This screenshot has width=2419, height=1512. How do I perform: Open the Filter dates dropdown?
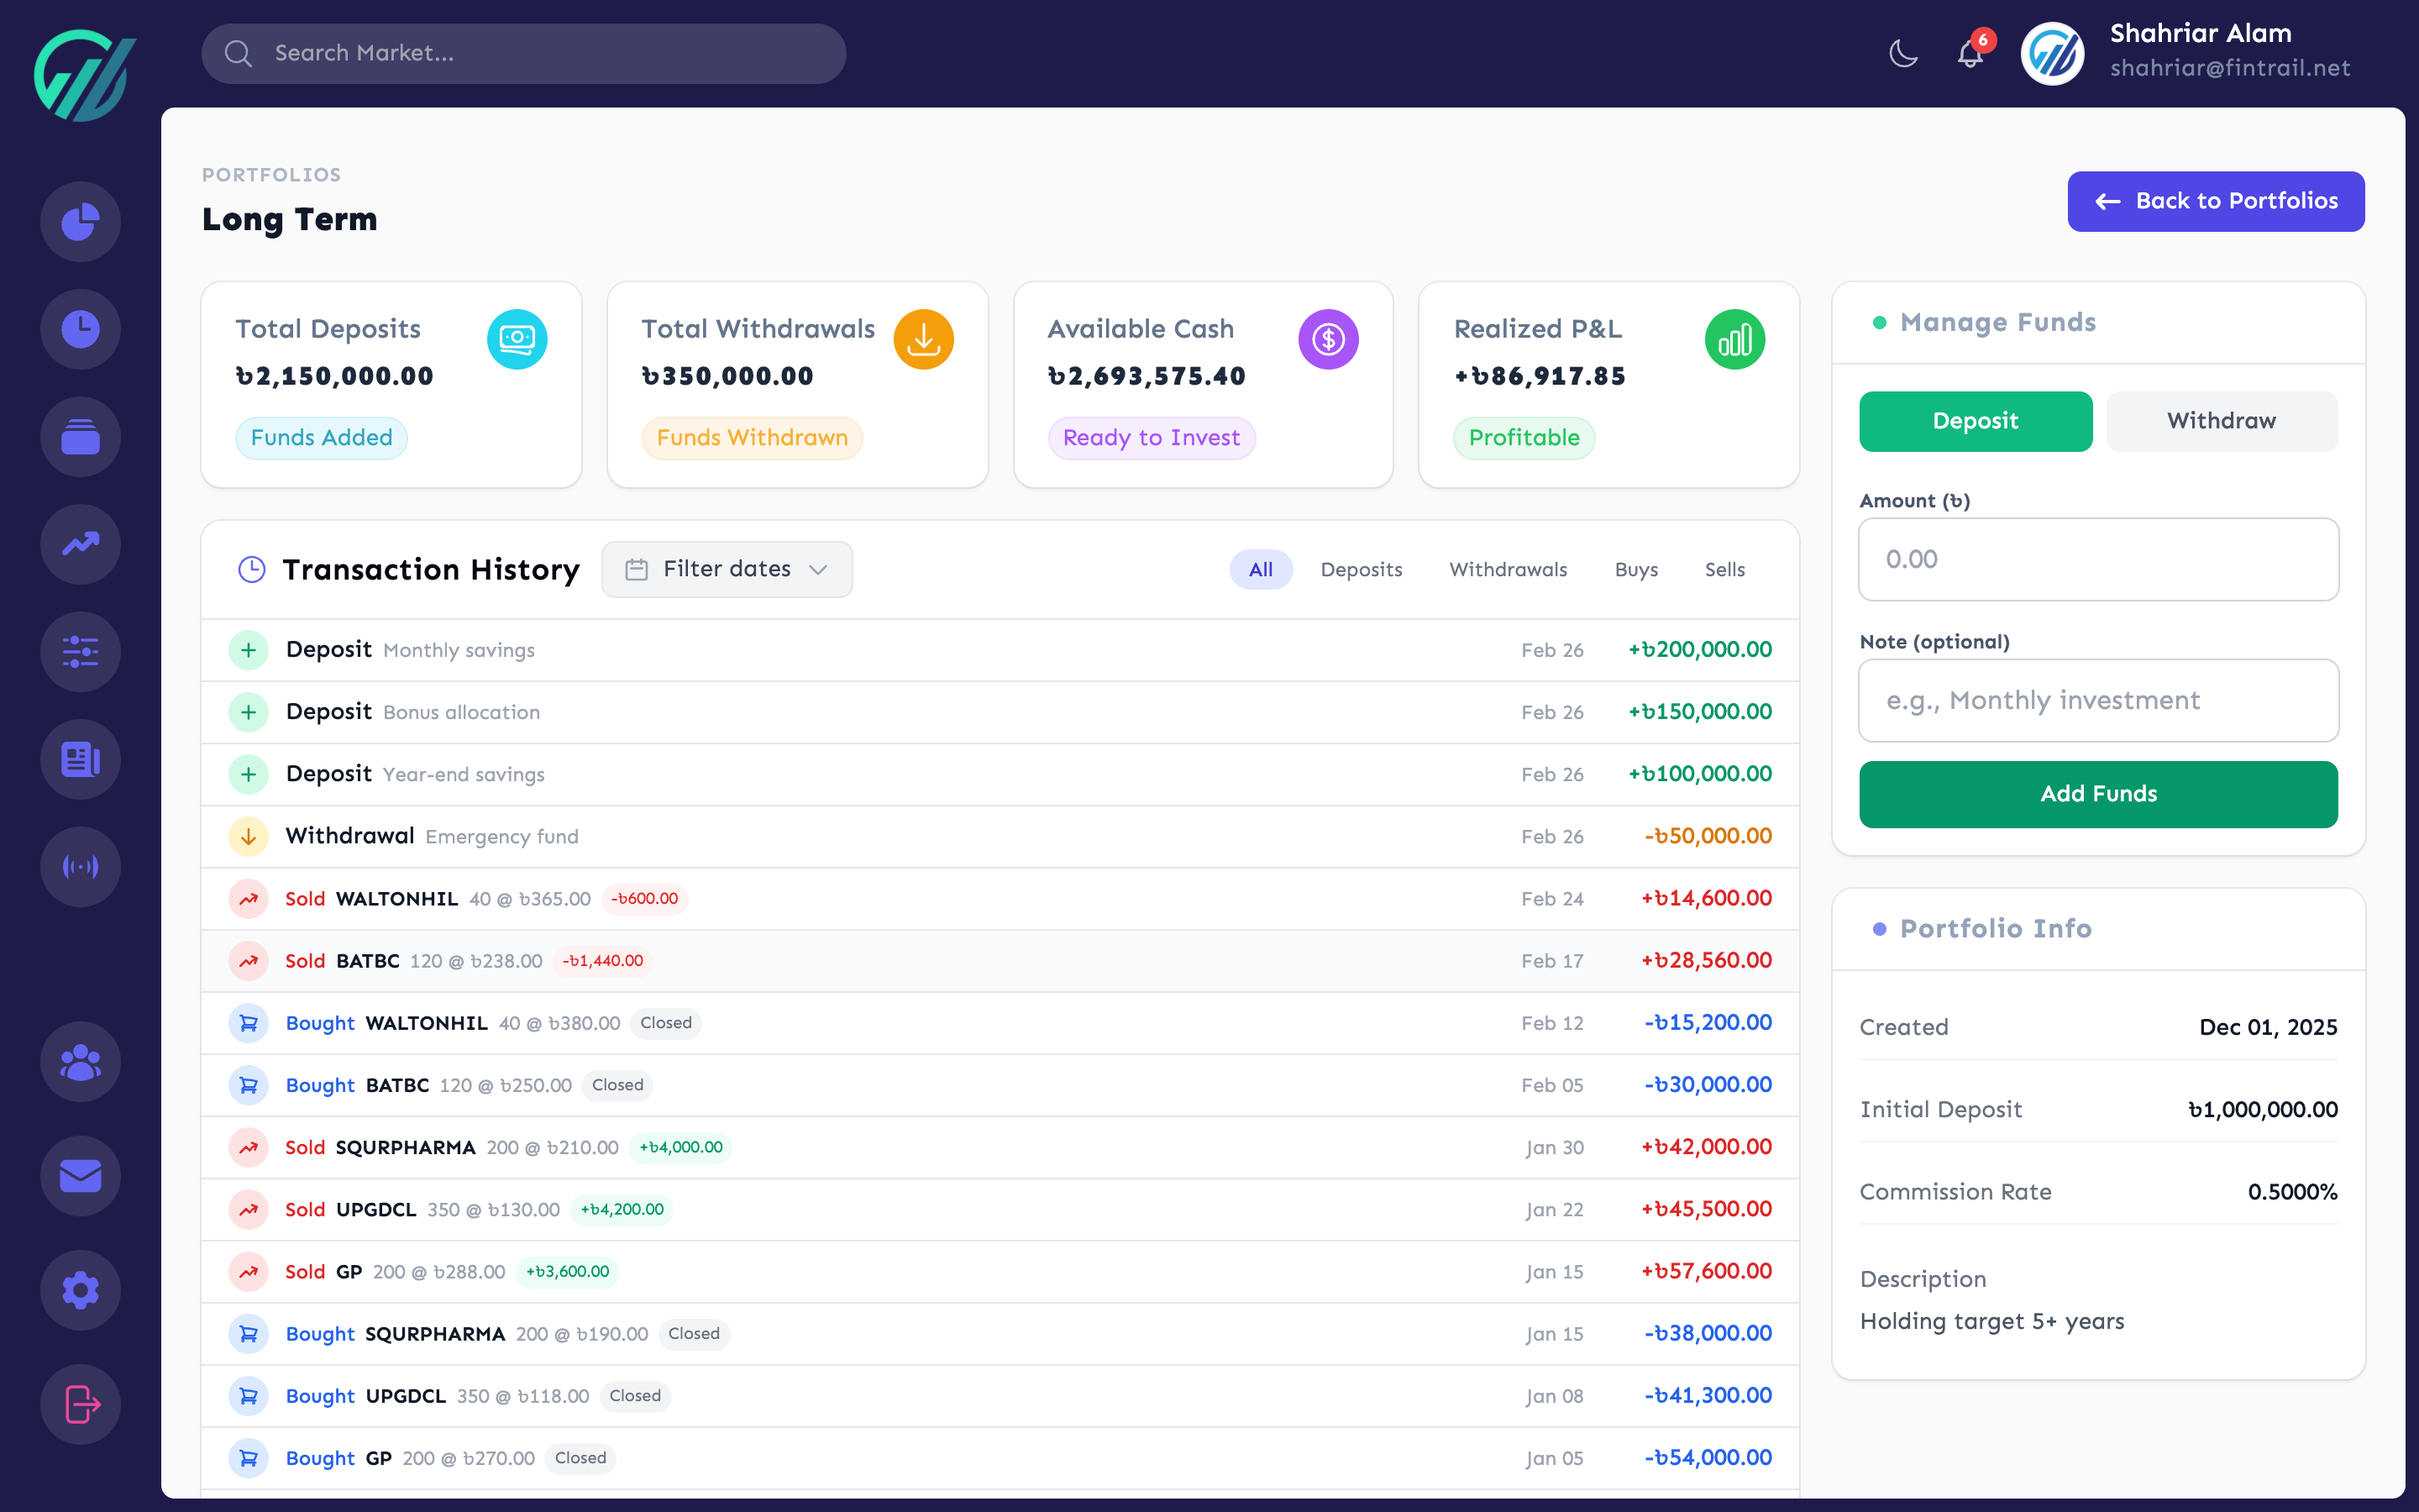pos(727,569)
